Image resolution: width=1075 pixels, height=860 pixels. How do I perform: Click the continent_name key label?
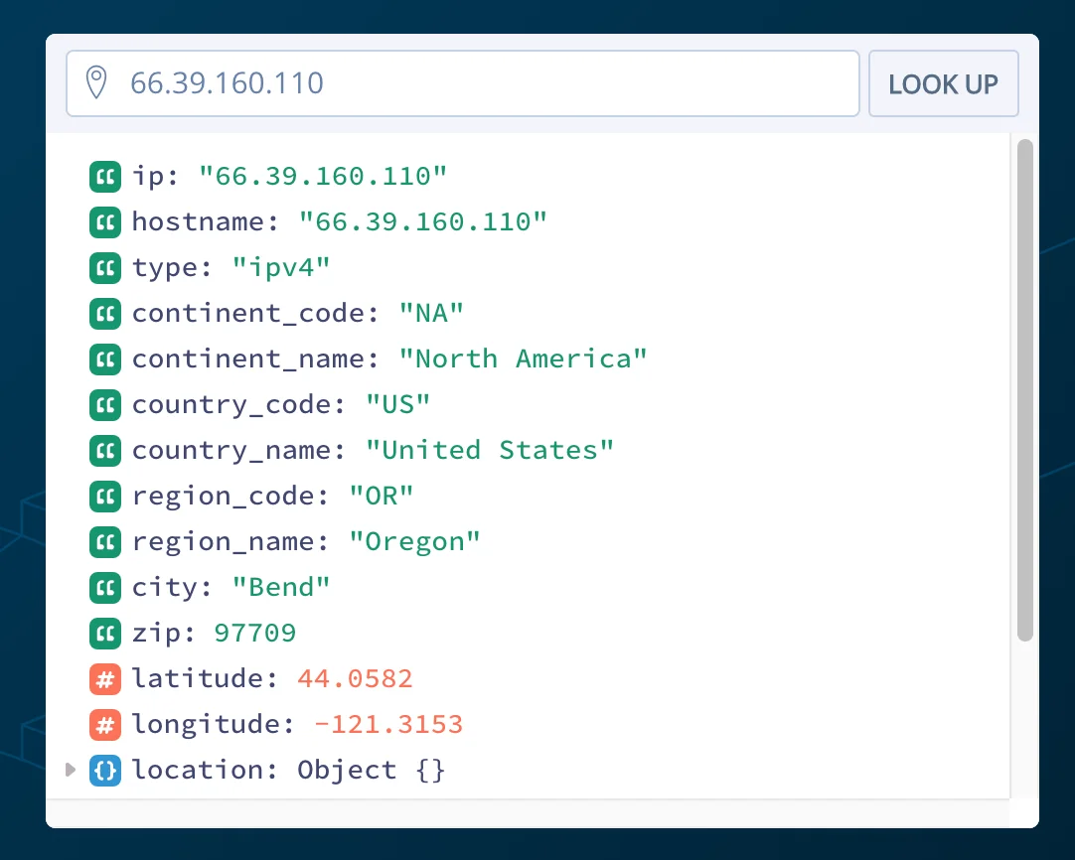(255, 359)
